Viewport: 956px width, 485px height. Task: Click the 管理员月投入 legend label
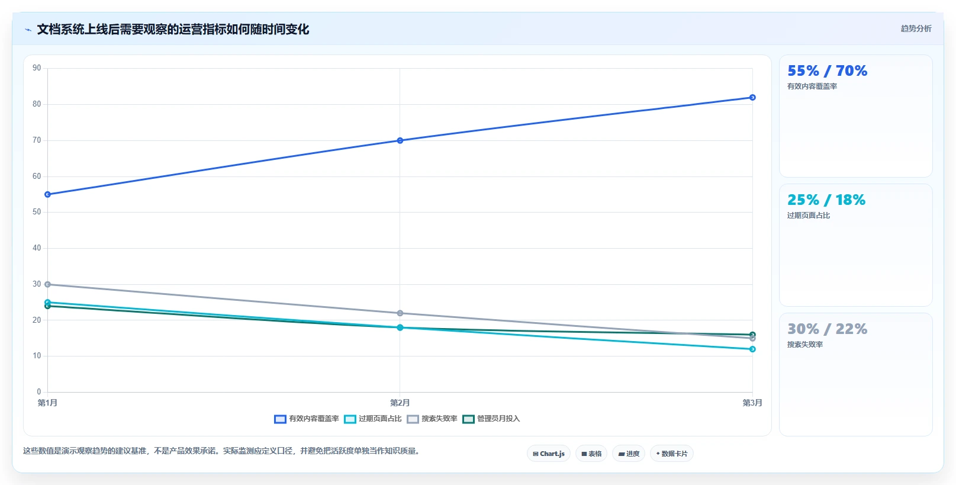click(498, 419)
